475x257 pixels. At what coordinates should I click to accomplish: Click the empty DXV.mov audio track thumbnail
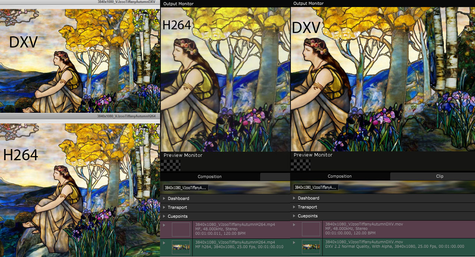[x=311, y=229]
